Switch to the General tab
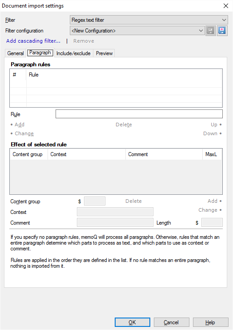Screen dimensions: 233x330 16,53
